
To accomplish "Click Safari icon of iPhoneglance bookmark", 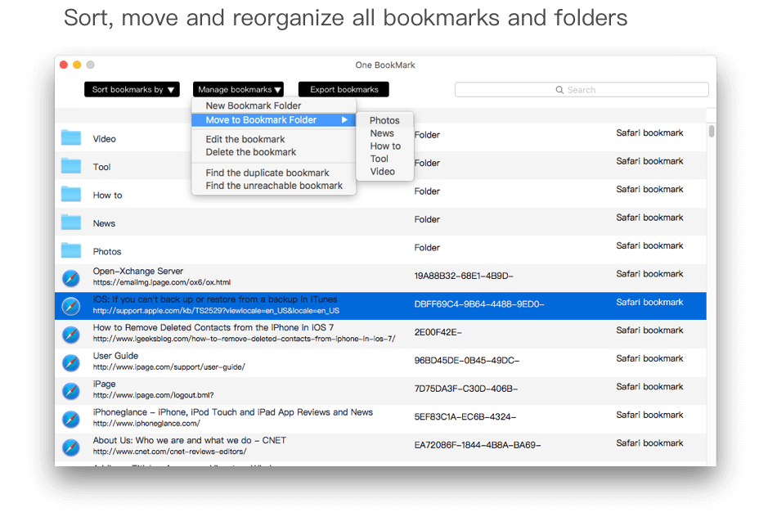I will [71, 420].
